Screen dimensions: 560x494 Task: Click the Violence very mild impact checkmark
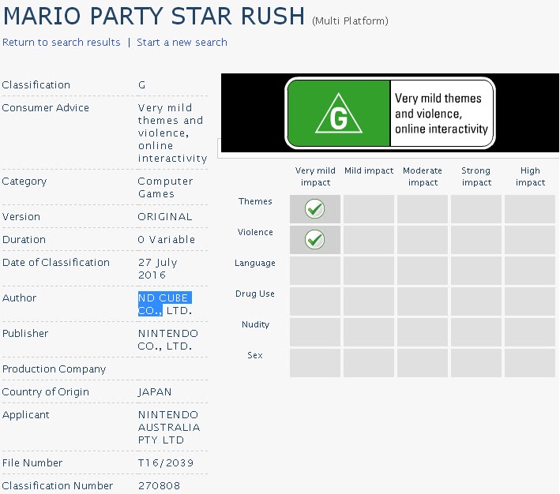[314, 240]
